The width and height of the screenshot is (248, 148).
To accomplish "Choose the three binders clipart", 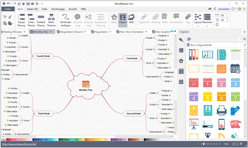I will 194,55.
